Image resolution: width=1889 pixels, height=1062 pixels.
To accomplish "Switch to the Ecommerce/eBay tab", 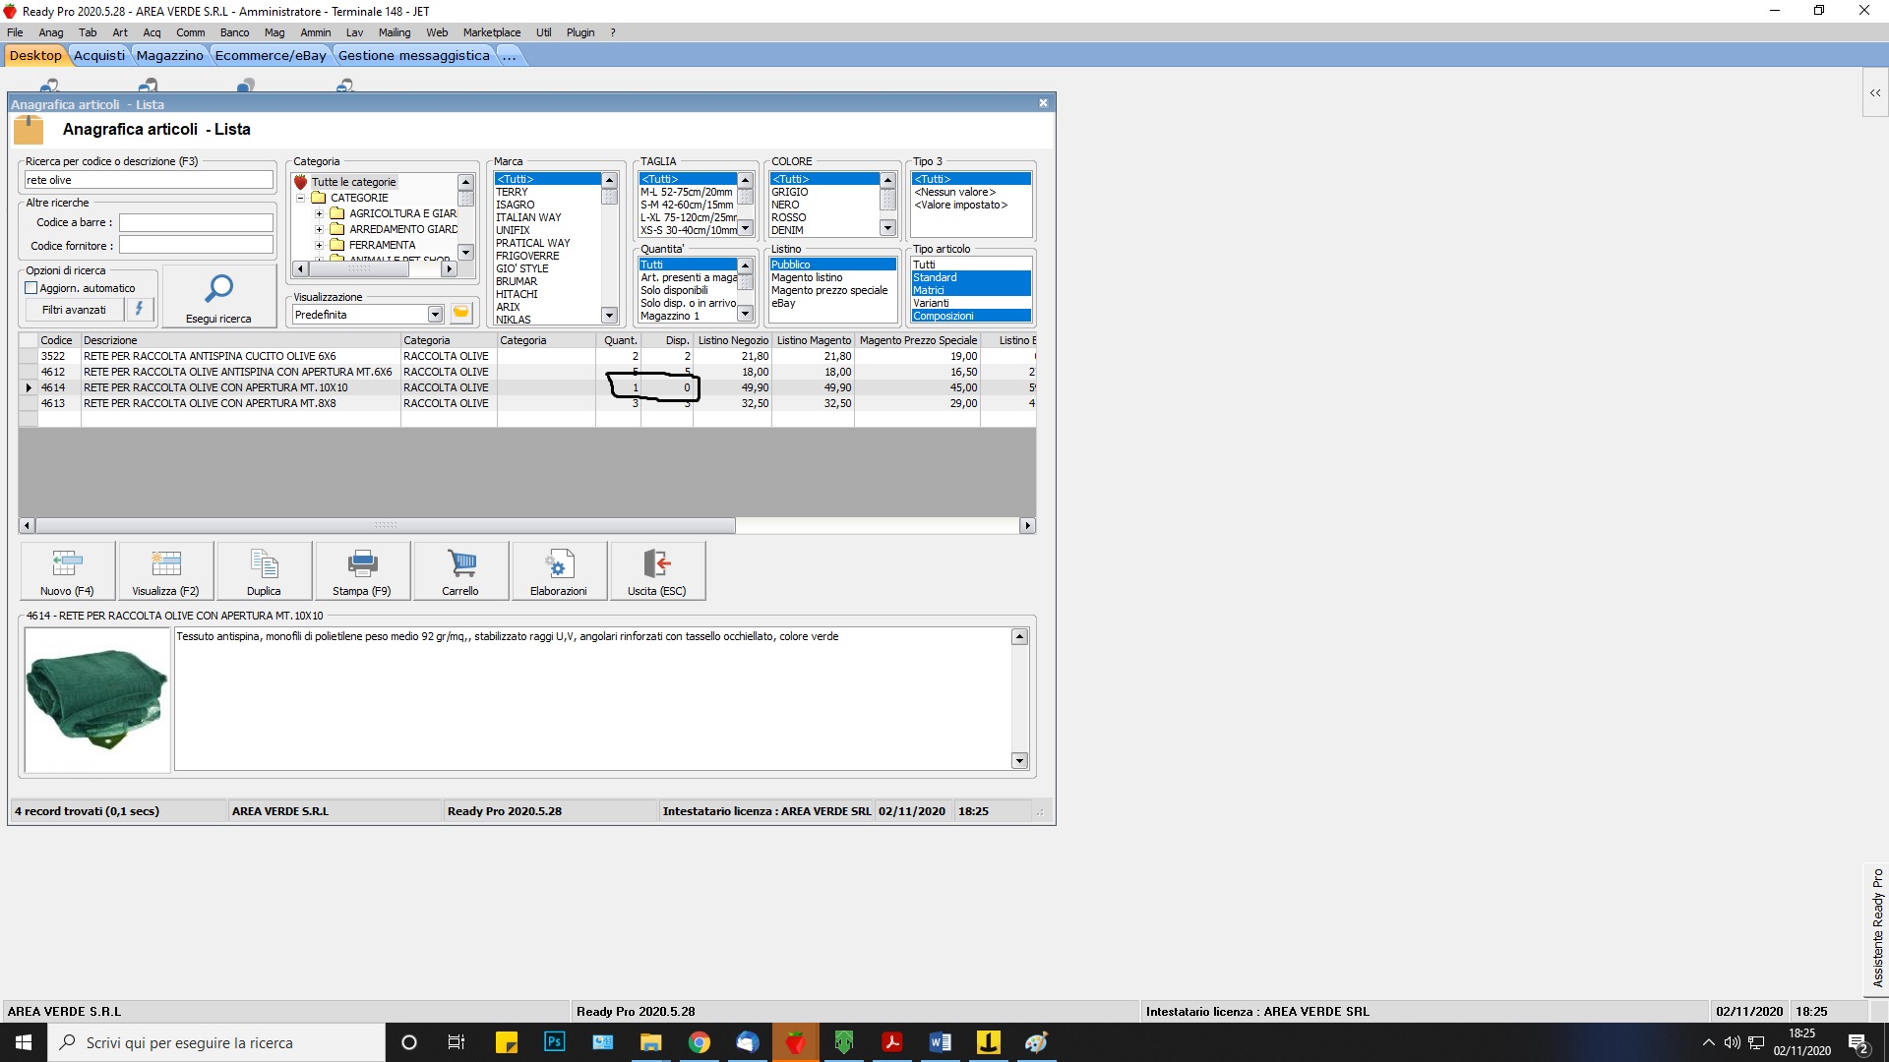I will (271, 55).
